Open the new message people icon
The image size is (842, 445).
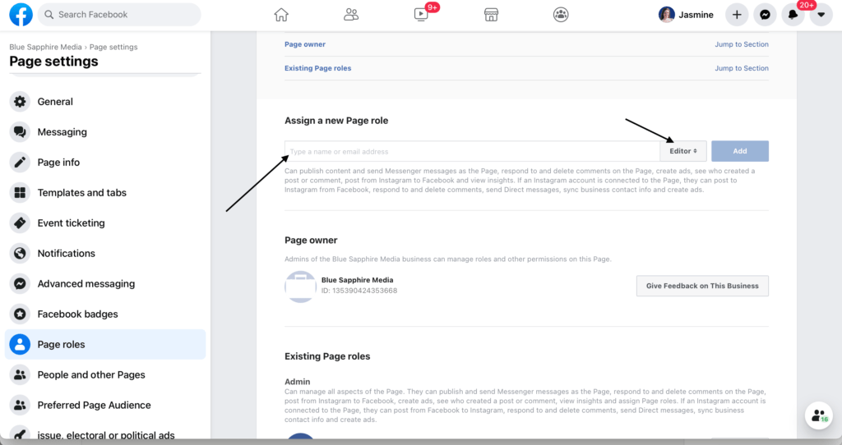click(x=818, y=415)
